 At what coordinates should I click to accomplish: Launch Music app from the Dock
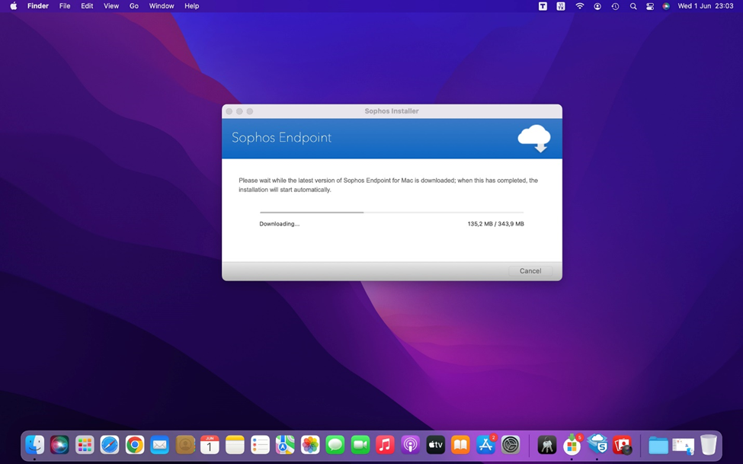[386, 445]
